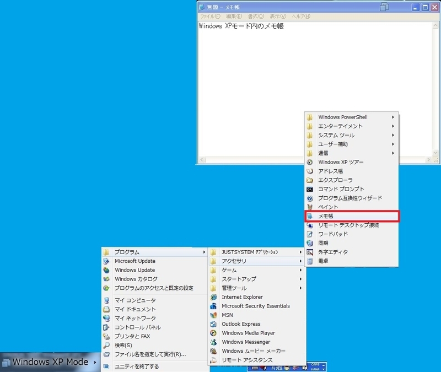Open マイ ネットワーク entry
Image resolution: width=441 pixels, height=372 pixels.
click(154, 319)
